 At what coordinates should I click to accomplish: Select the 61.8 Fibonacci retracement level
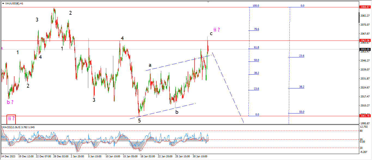click(256, 47)
